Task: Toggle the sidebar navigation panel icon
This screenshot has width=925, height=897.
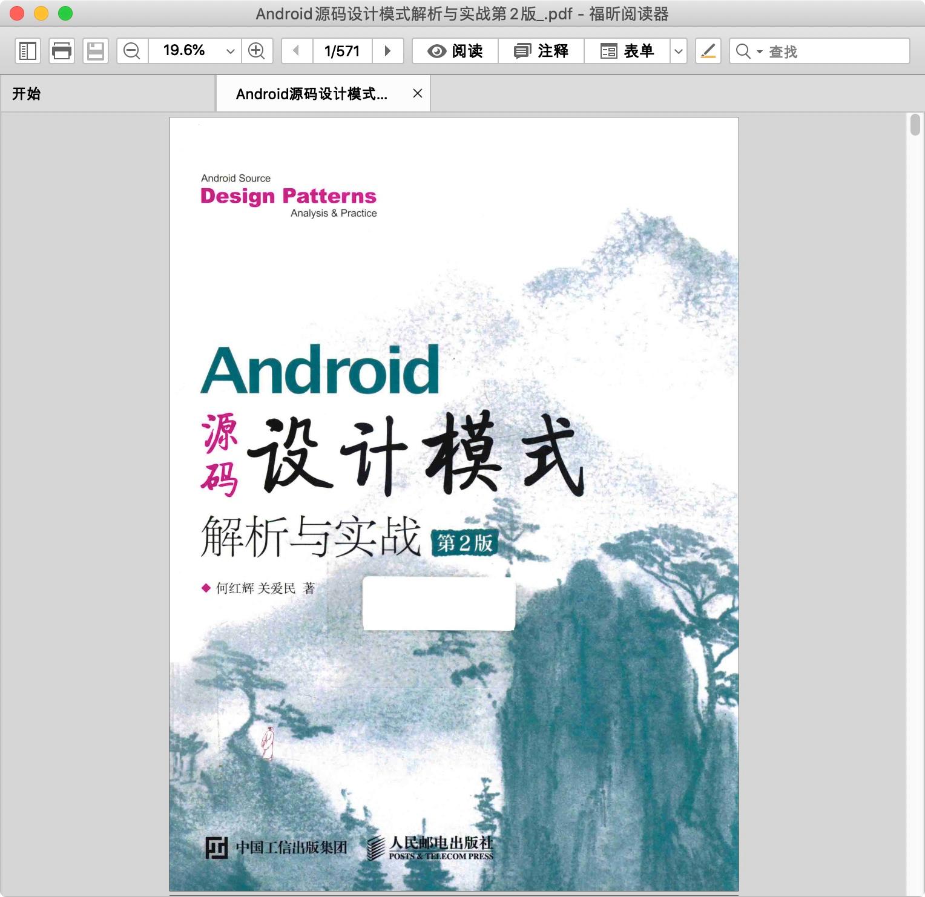Action: click(28, 51)
